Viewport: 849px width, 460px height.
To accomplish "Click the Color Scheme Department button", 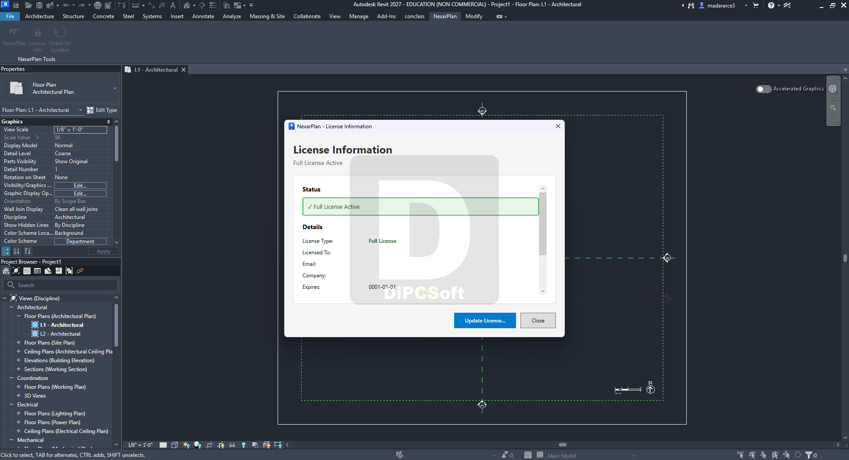I will click(80, 241).
